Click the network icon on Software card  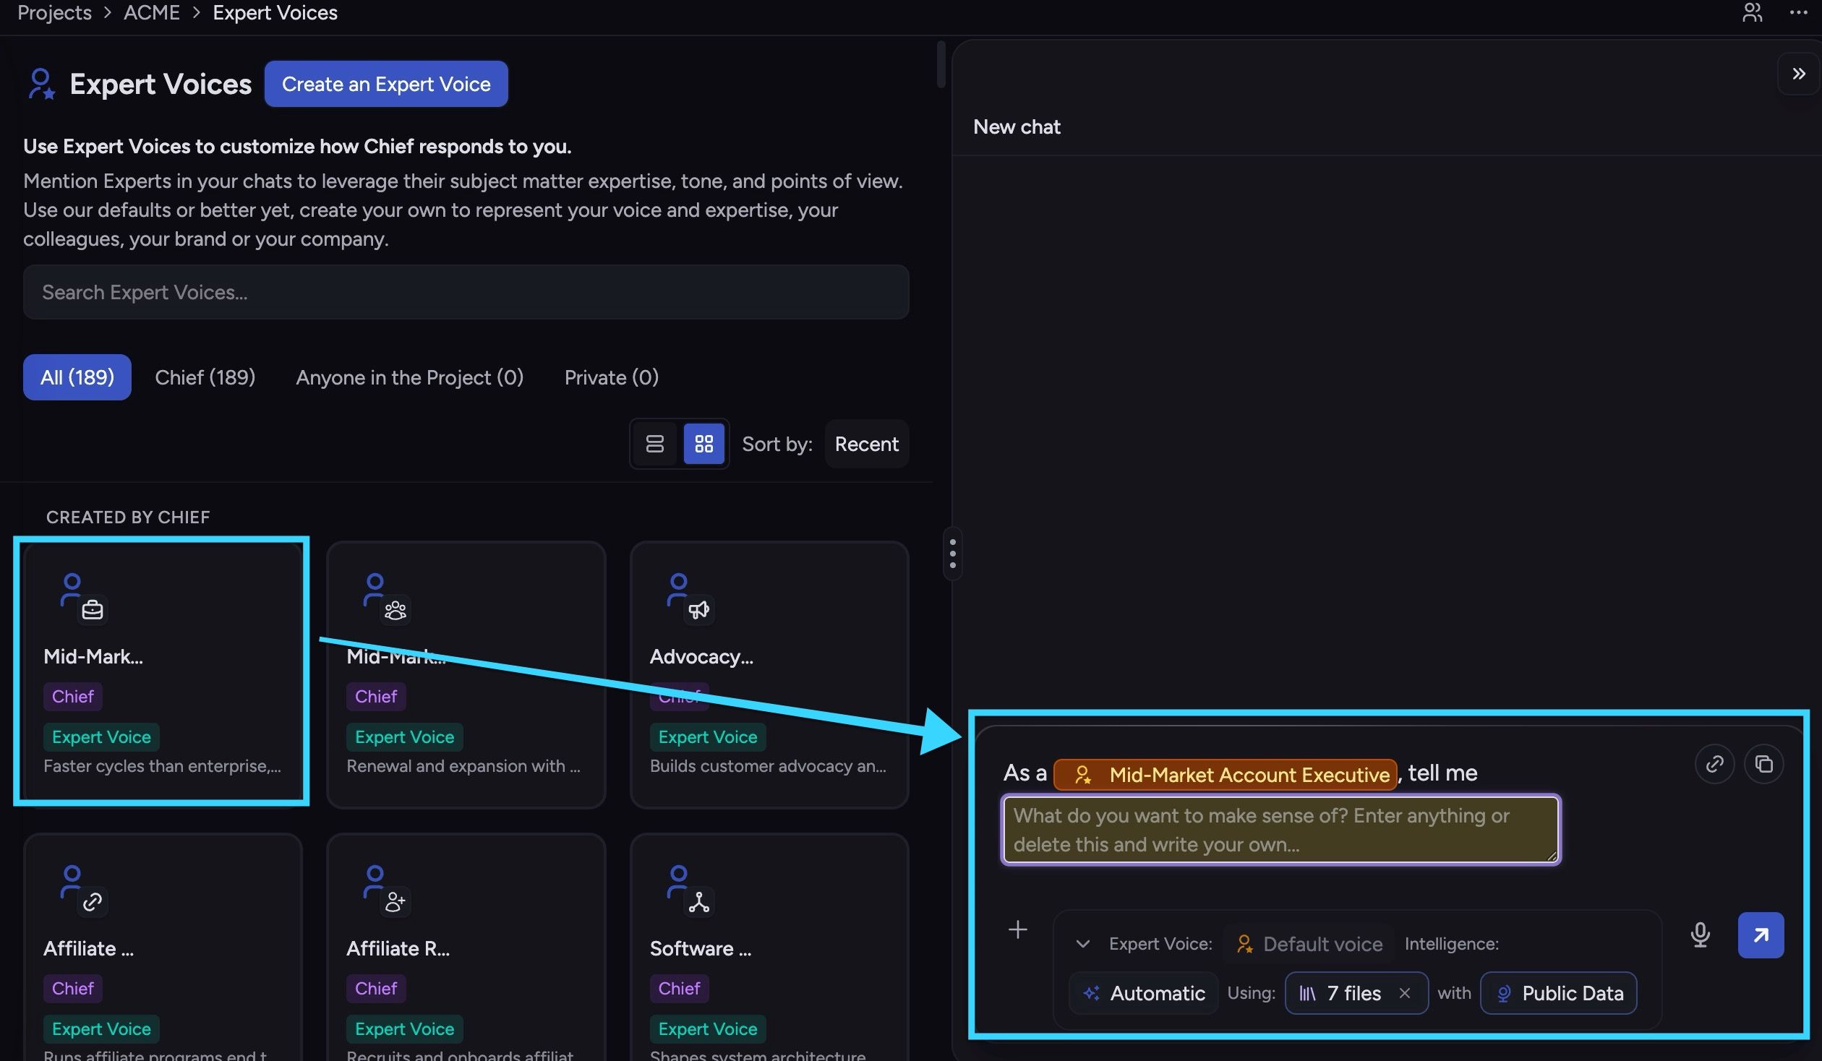(698, 902)
